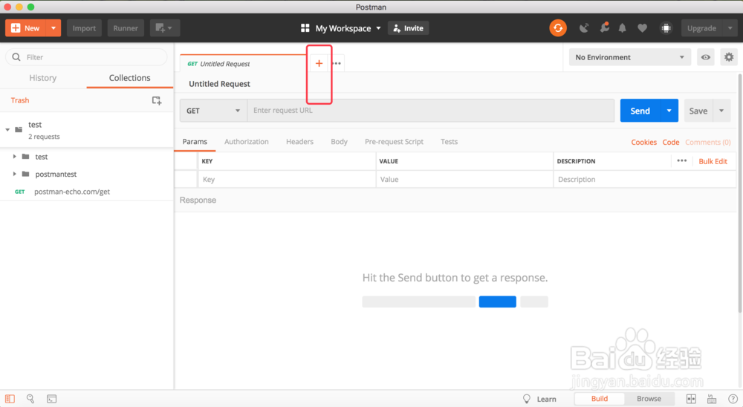Open the No Environment selector
743x407 pixels.
pyautogui.click(x=629, y=57)
